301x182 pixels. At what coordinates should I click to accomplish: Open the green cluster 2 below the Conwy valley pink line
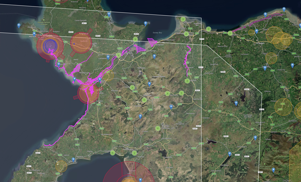coord(187,81)
